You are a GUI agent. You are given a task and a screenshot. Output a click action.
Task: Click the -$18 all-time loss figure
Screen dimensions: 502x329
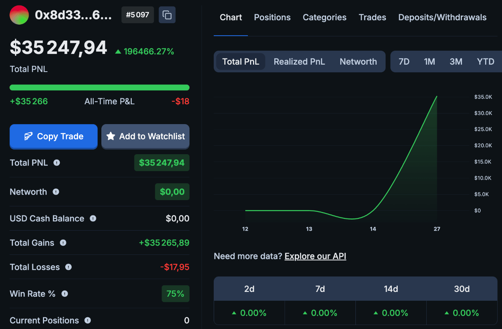(180, 101)
